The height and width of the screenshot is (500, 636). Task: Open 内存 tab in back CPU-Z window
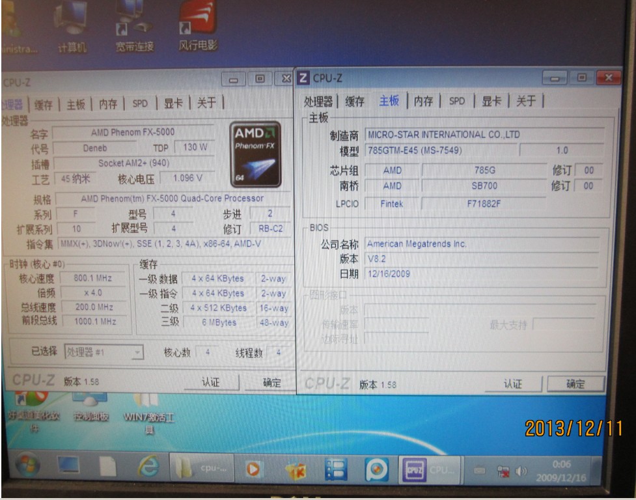108,104
